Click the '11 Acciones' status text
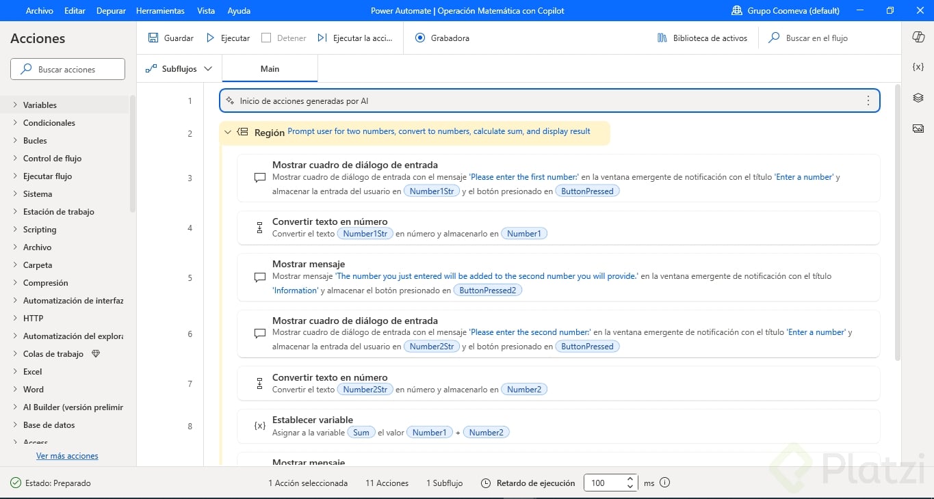The width and height of the screenshot is (934, 499). (x=387, y=483)
